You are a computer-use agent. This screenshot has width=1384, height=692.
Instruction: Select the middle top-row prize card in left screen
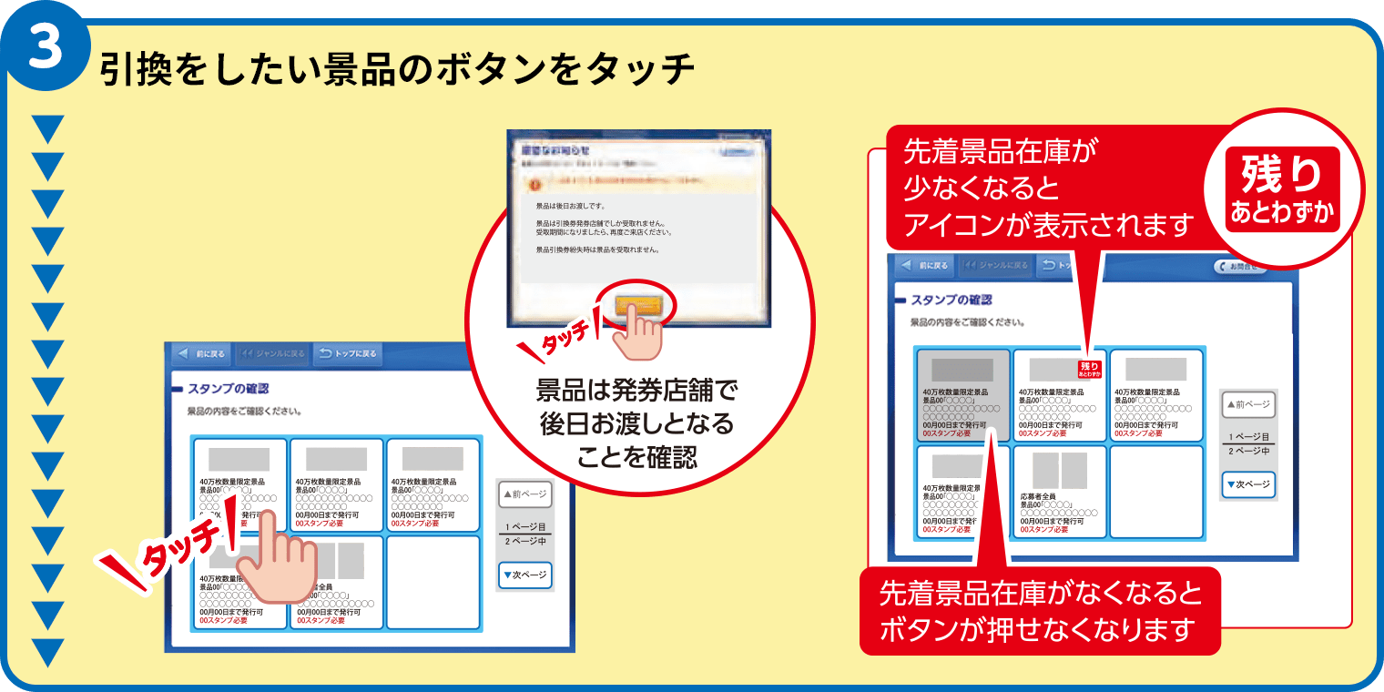pyautogui.click(x=336, y=484)
